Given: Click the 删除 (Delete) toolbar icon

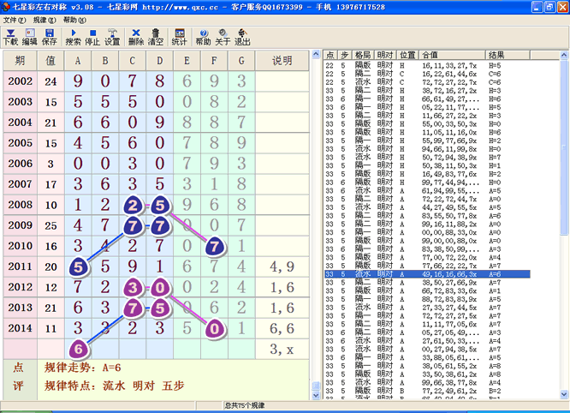Looking at the screenshot, I should 136,37.
